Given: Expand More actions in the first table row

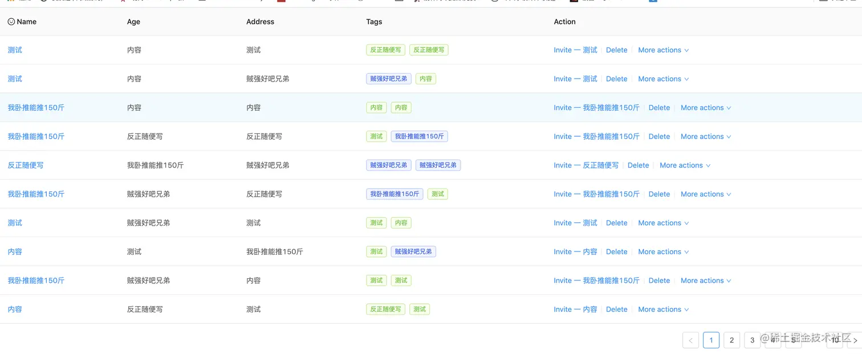Looking at the screenshot, I should [663, 50].
